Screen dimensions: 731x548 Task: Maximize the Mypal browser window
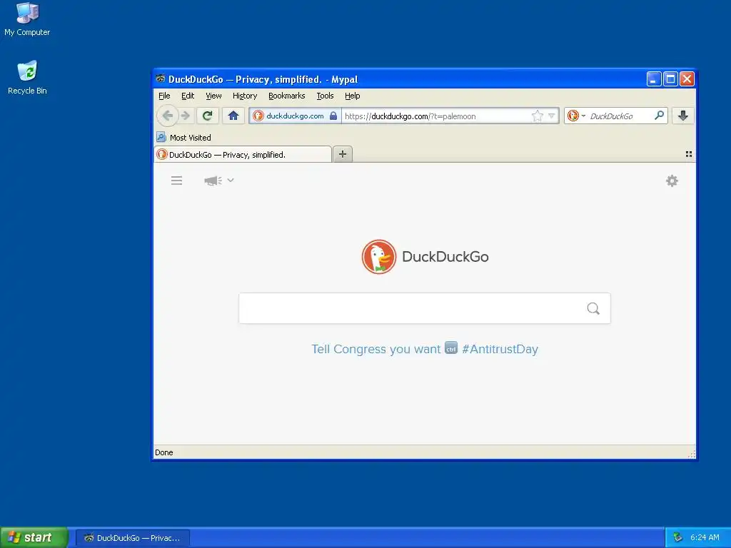coord(670,79)
